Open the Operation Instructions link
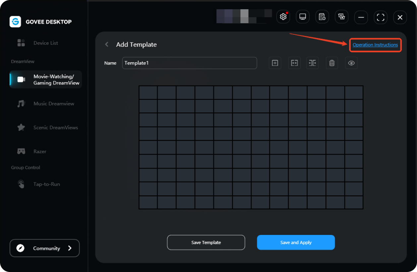Image resolution: width=417 pixels, height=272 pixels. tap(375, 45)
